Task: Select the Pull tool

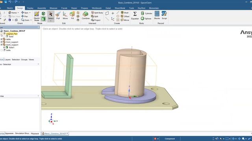Action: [x=58, y=16]
